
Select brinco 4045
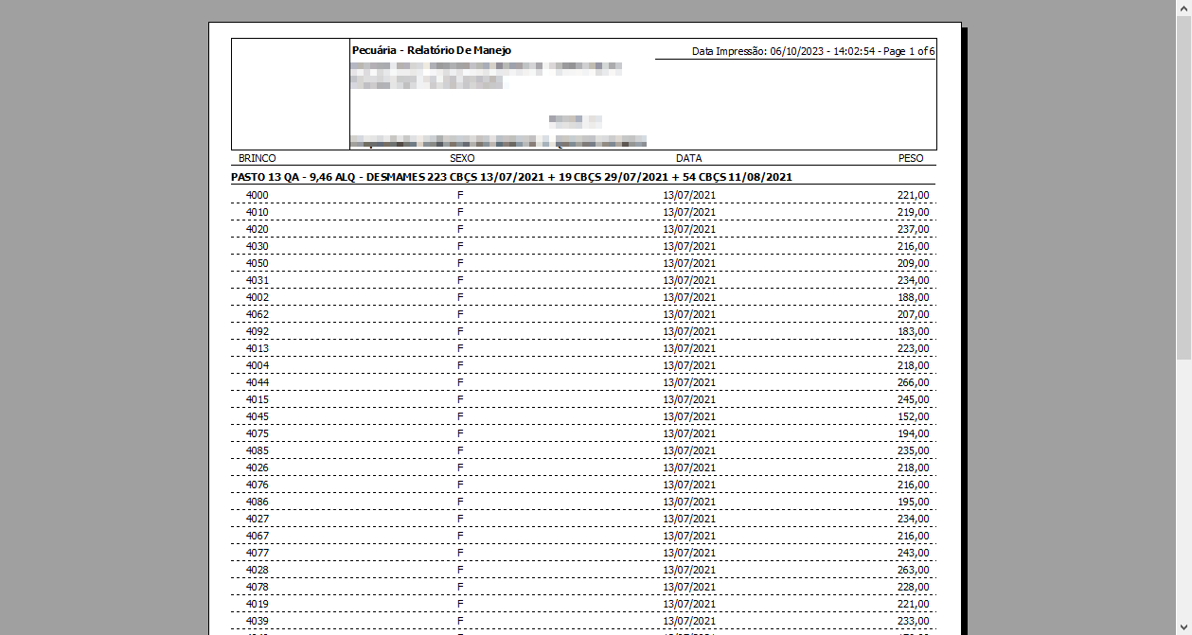click(x=258, y=416)
